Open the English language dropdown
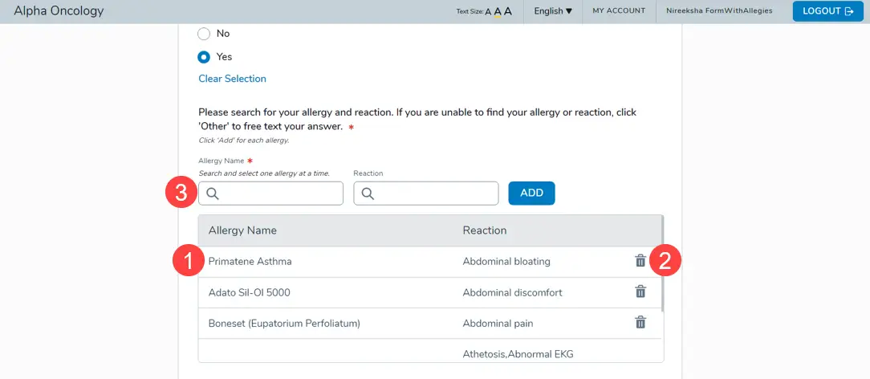 click(x=553, y=11)
